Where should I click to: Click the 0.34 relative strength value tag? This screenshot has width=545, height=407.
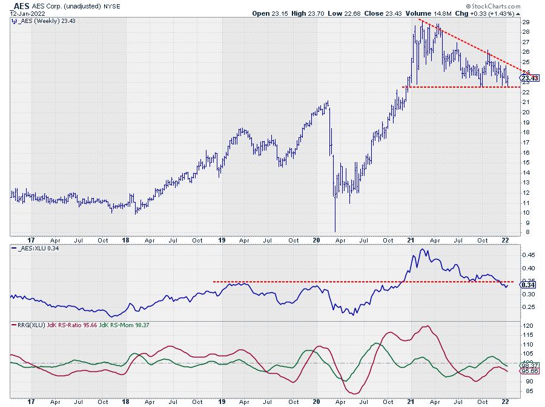coord(529,284)
